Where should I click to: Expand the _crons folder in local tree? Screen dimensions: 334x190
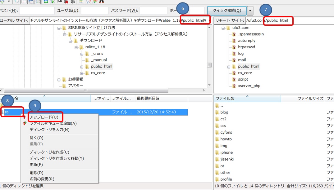coord(82,54)
